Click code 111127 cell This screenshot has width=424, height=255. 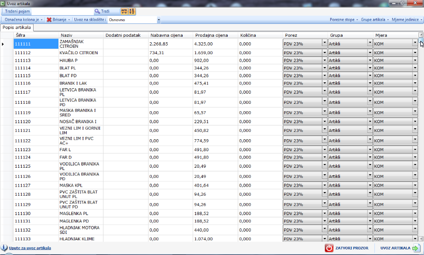click(x=36, y=185)
